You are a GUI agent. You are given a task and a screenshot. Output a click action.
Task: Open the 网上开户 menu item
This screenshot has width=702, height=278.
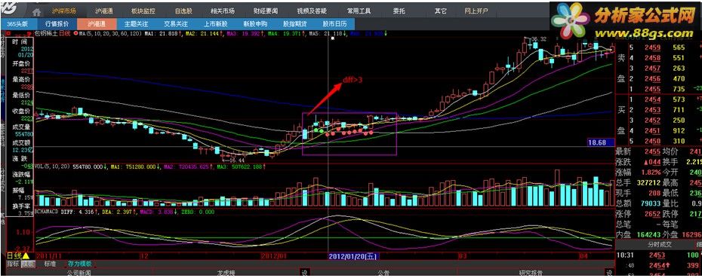pyautogui.click(x=476, y=11)
